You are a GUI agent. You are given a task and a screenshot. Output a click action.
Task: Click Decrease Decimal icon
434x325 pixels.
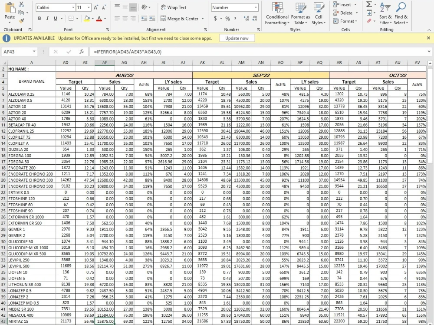[255, 19]
